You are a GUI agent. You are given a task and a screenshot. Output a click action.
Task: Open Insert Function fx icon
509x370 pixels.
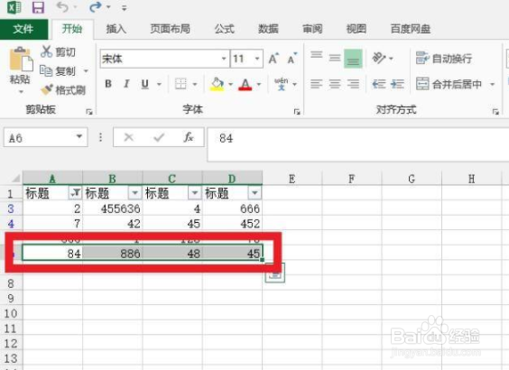click(x=189, y=137)
